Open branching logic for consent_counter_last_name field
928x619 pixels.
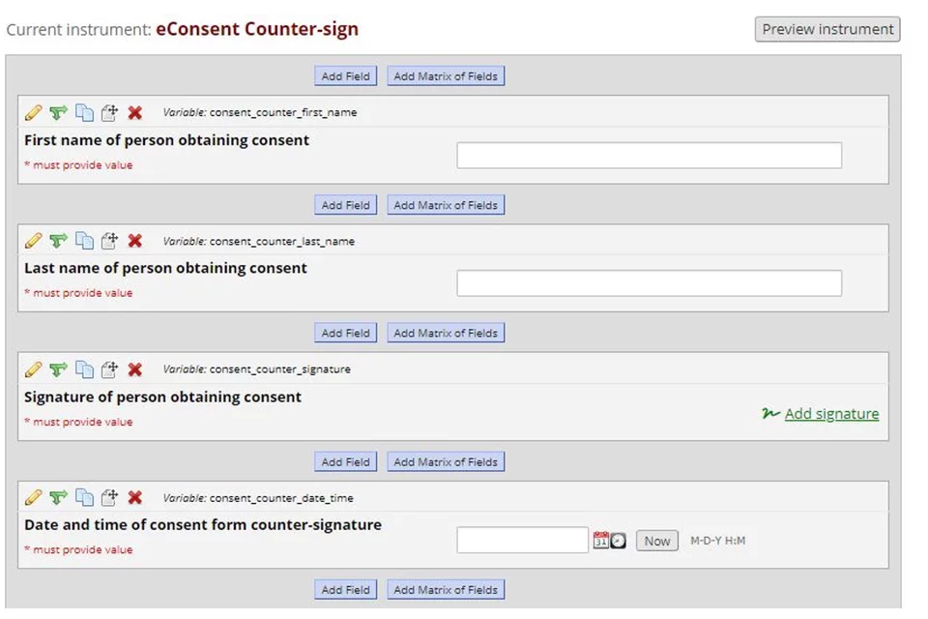click(x=58, y=241)
